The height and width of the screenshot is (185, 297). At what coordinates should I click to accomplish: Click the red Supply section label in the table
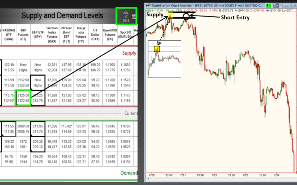129,53
